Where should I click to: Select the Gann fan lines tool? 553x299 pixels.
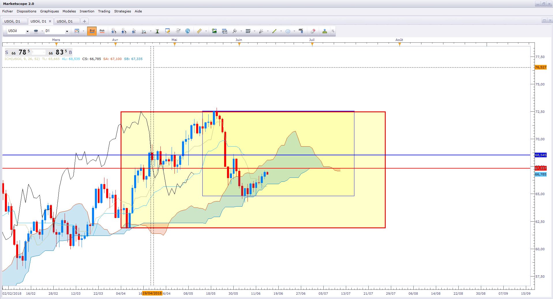(261, 31)
